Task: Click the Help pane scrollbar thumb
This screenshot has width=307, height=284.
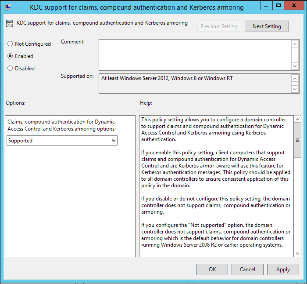Action: click(x=297, y=140)
